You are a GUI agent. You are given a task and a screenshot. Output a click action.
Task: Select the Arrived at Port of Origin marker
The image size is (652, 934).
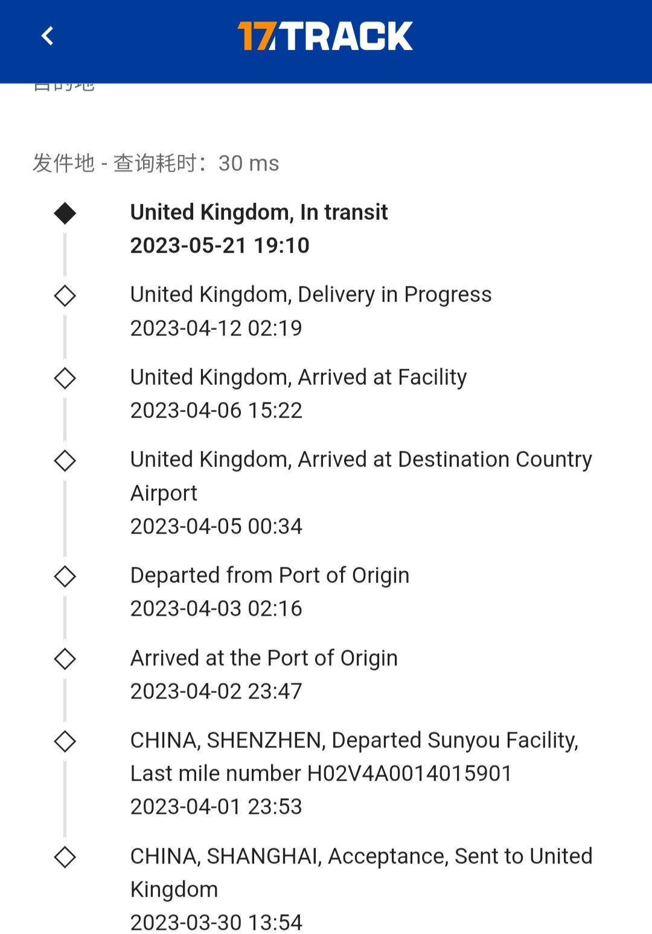point(65,659)
